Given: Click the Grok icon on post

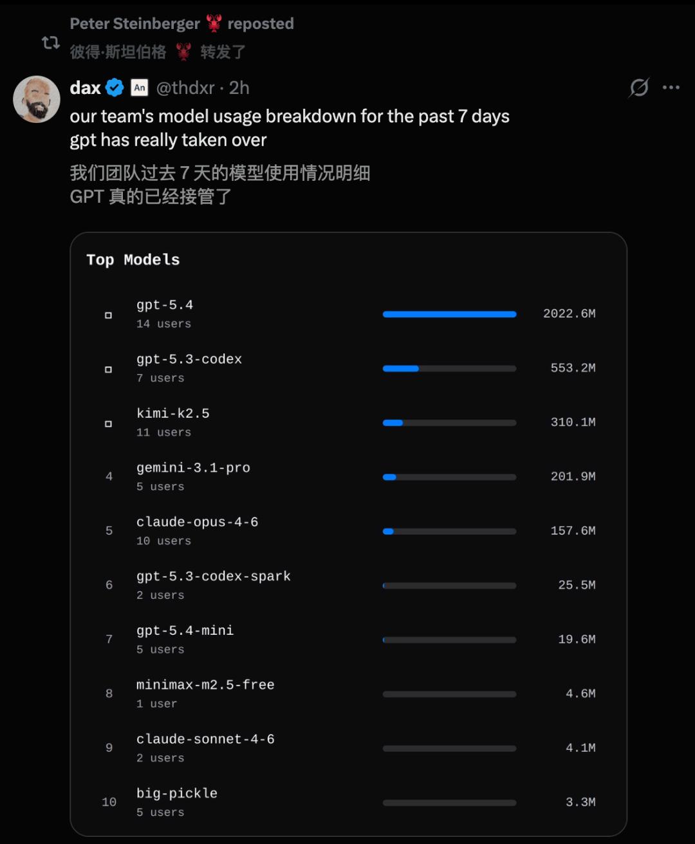Looking at the screenshot, I should [639, 88].
